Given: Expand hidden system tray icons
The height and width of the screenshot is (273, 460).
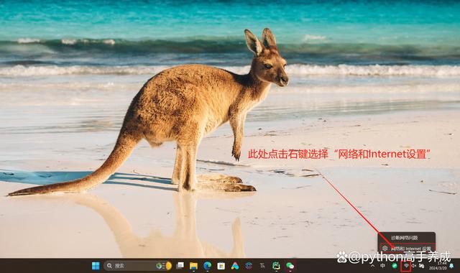Looking at the screenshot, I should pyautogui.click(x=372, y=266).
